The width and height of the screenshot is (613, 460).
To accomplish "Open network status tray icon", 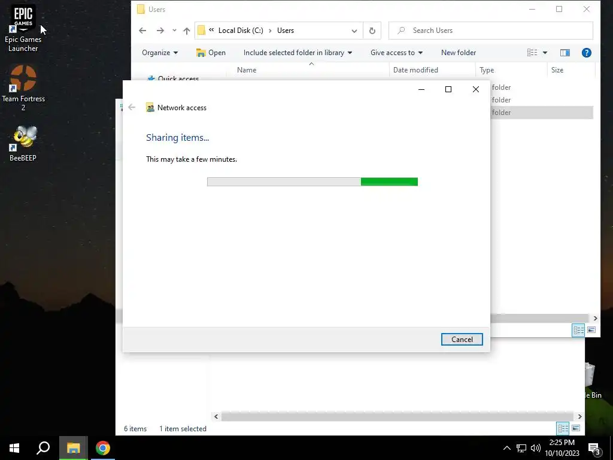I will pyautogui.click(x=521, y=448).
